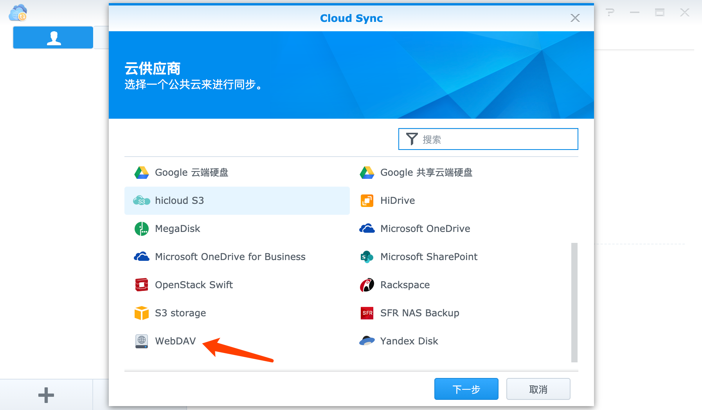Click the Cloud Sync application icon
The width and height of the screenshot is (702, 410).
(x=18, y=12)
